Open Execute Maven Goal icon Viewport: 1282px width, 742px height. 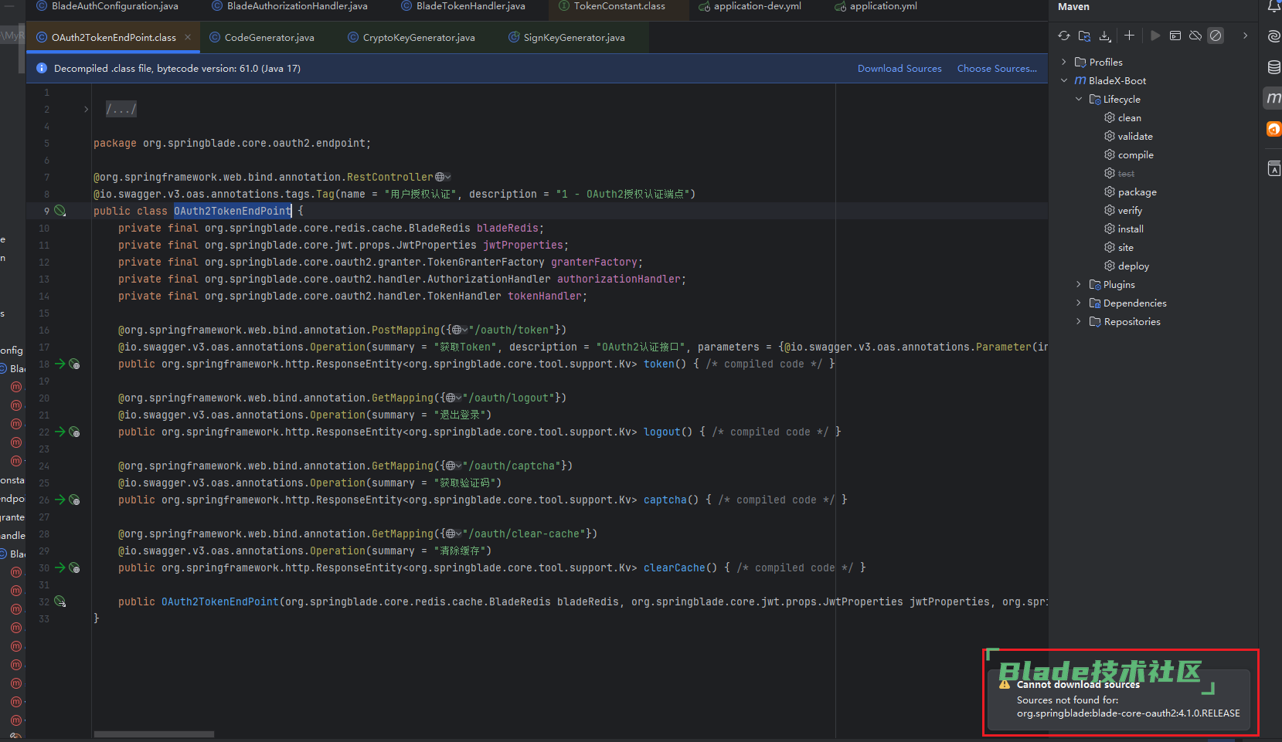(x=1175, y=36)
